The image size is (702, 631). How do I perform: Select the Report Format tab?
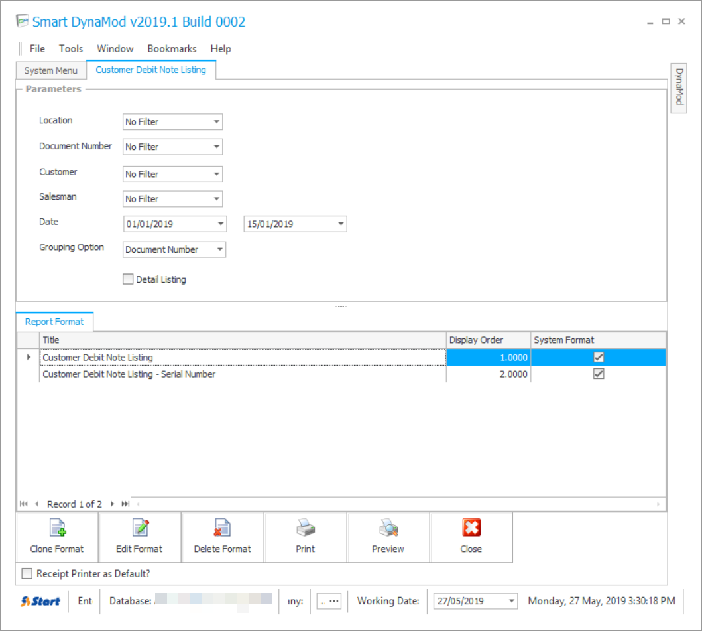tap(54, 322)
